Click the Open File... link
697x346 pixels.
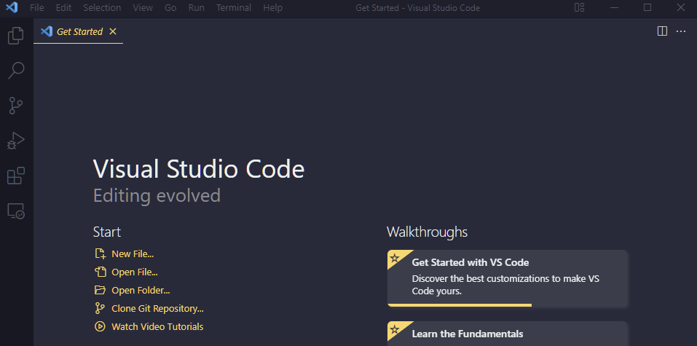(135, 272)
